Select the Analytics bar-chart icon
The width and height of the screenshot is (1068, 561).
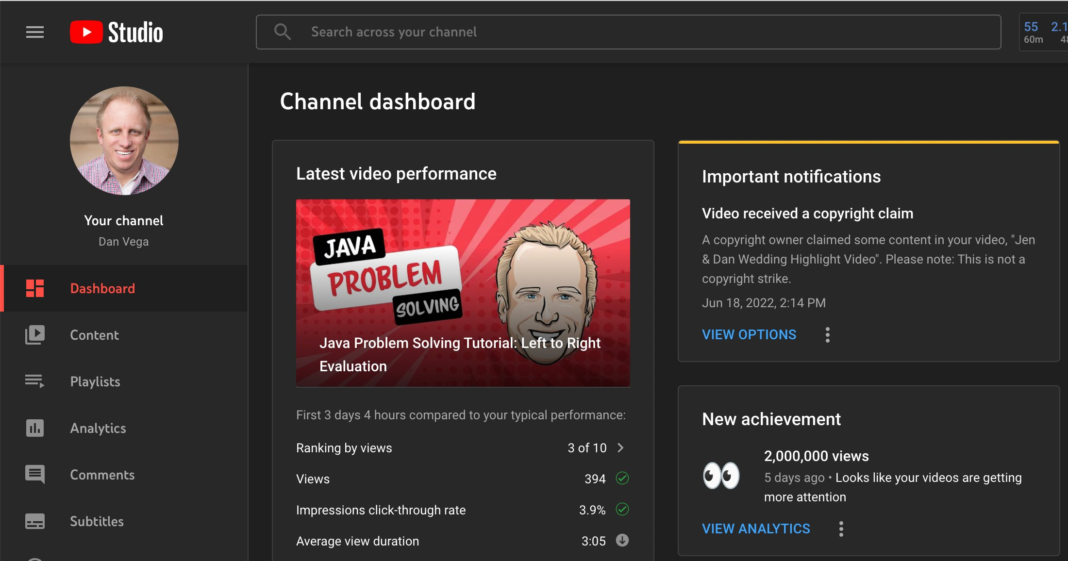[34, 428]
